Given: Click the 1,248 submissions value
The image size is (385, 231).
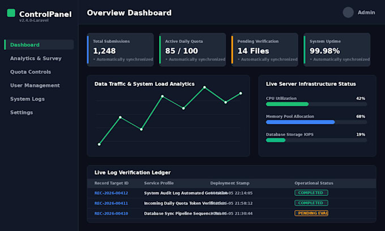Looking at the screenshot, I should (104, 51).
